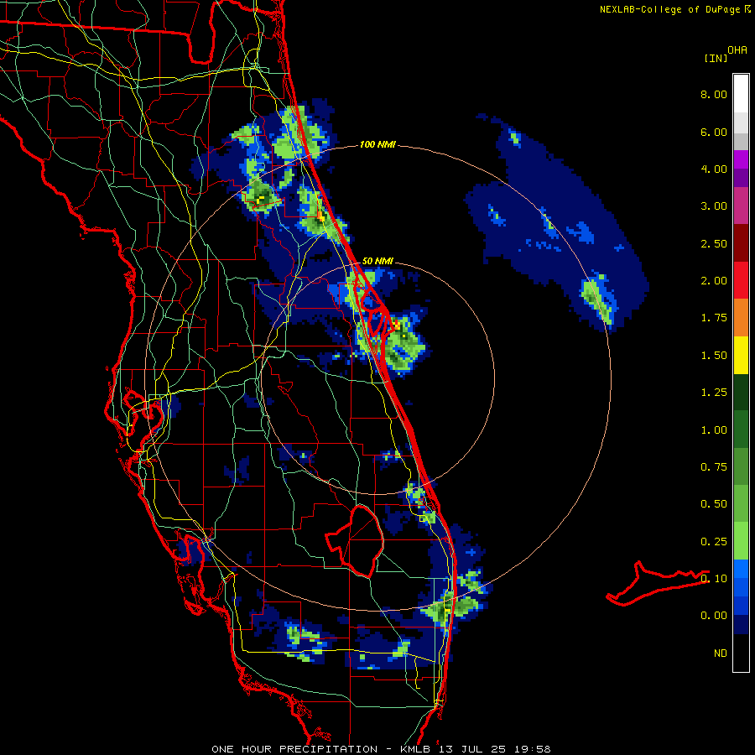
Task: Click the 4.00 scale value
Action: pyautogui.click(x=714, y=169)
